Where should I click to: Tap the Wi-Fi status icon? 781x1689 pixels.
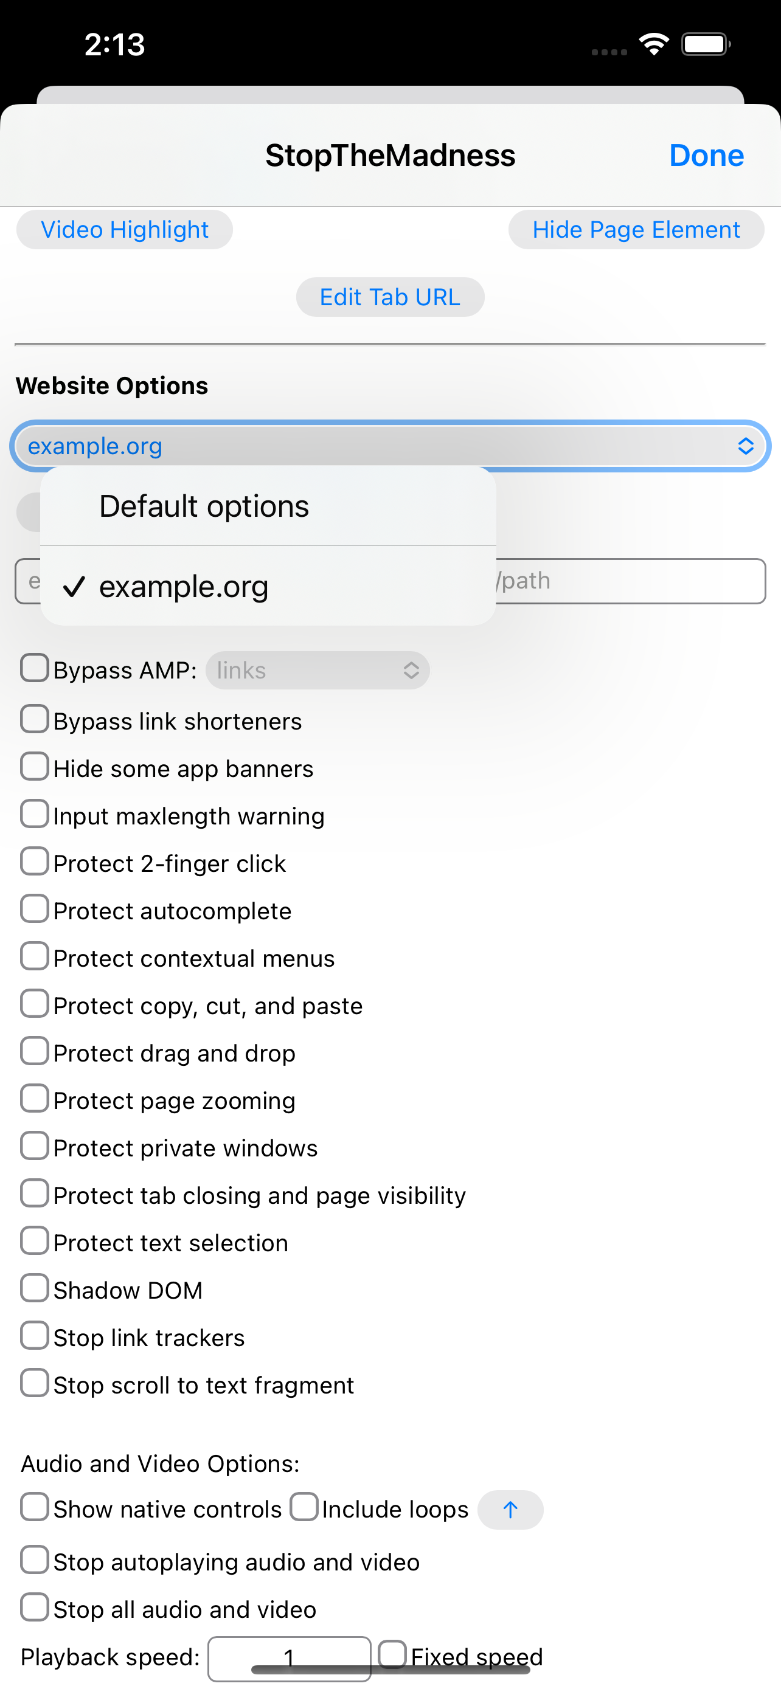[x=654, y=44]
